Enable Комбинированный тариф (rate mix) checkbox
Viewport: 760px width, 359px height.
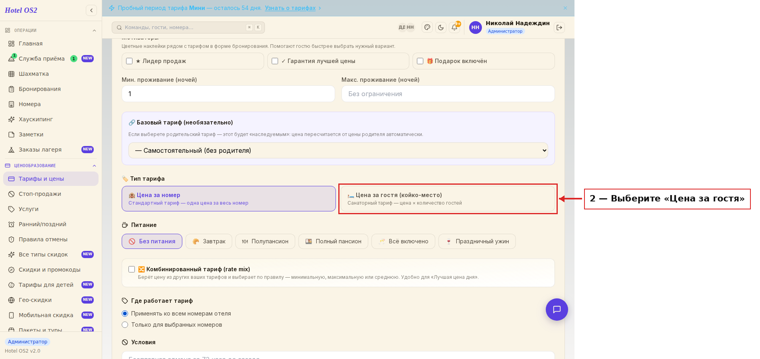tap(132, 269)
